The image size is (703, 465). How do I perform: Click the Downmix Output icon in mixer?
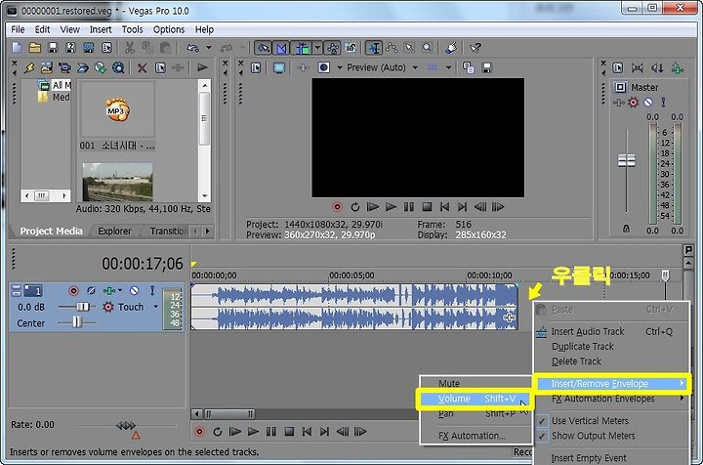[637, 68]
